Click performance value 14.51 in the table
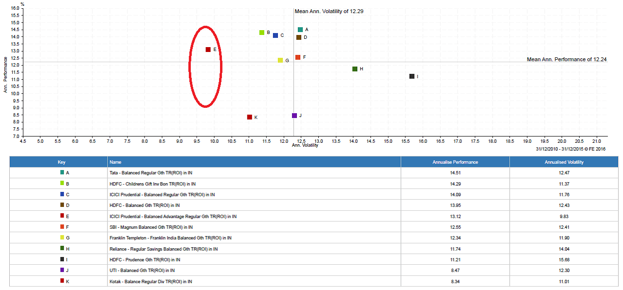 click(x=456, y=173)
